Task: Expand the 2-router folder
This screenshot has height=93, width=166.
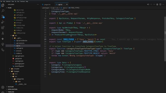Action: [16, 69]
